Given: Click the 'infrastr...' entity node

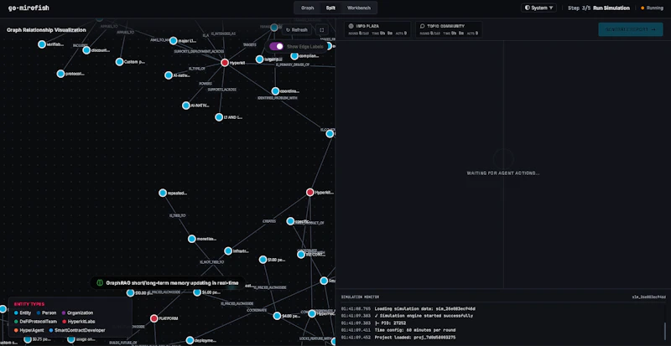Looking at the screenshot, I should (x=228, y=251).
